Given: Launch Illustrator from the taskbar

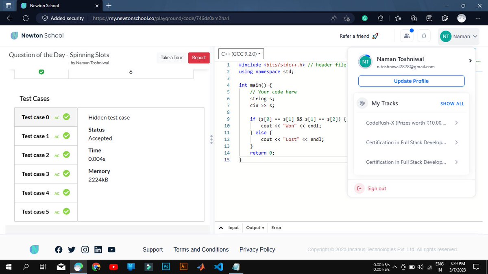Looking at the screenshot, I should pyautogui.click(x=183, y=267).
